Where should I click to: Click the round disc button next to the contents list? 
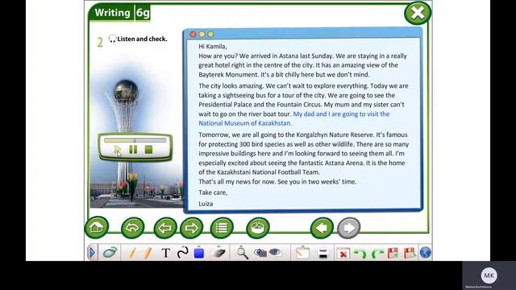click(x=258, y=227)
